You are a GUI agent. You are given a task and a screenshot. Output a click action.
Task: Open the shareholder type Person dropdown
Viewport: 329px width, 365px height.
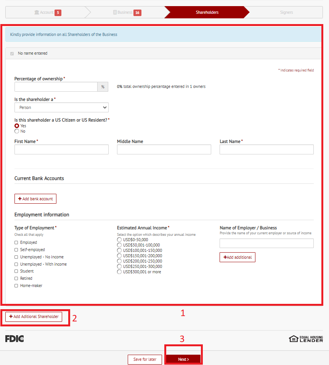coord(61,107)
